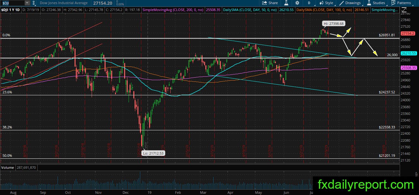Click the H: 27342.96 high value
419x195 pixels.
pos(73,10)
